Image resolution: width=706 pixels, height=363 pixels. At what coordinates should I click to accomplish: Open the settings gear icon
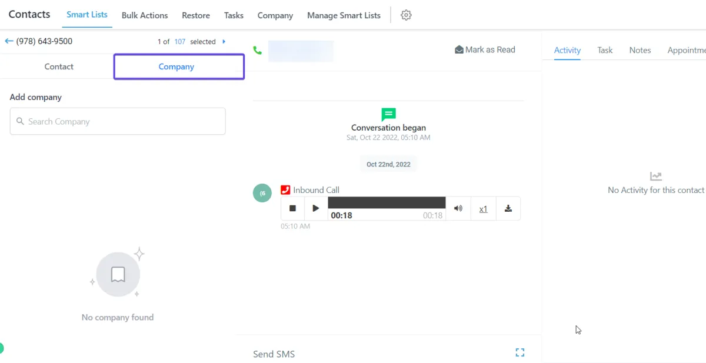click(406, 15)
